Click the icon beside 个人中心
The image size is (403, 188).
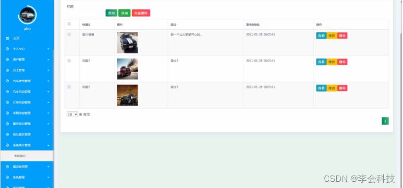point(7,49)
